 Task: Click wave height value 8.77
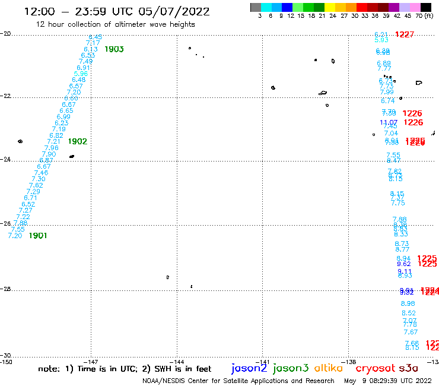[402, 249]
